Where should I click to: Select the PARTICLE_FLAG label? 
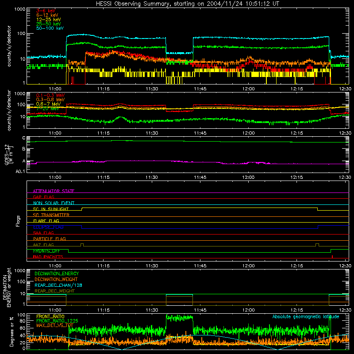(50, 239)
